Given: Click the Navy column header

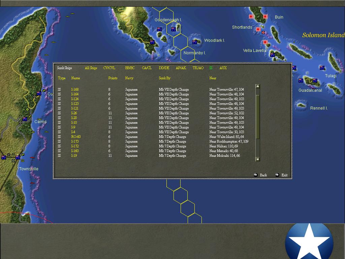Looking at the screenshot, I should coord(129,78).
